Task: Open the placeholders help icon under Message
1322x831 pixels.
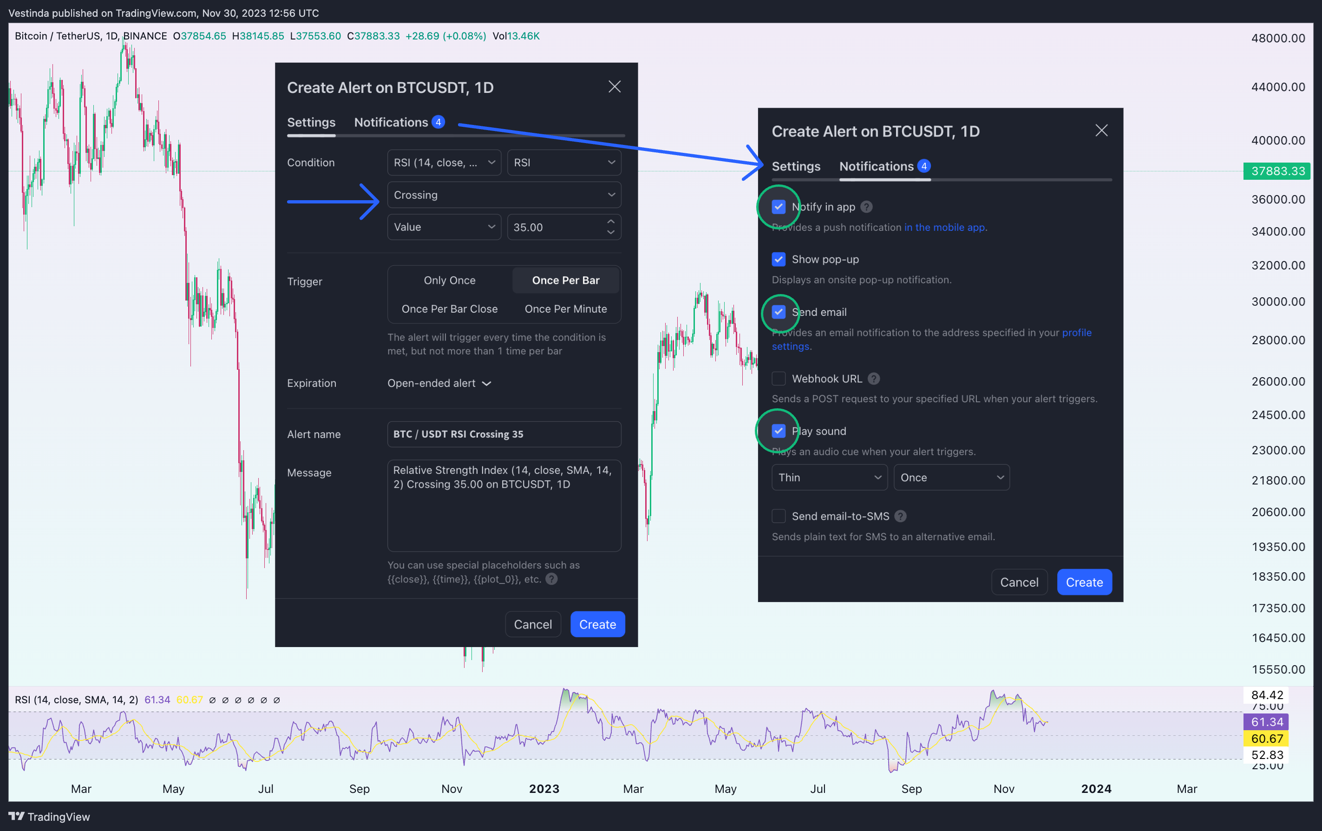Action: [552, 578]
